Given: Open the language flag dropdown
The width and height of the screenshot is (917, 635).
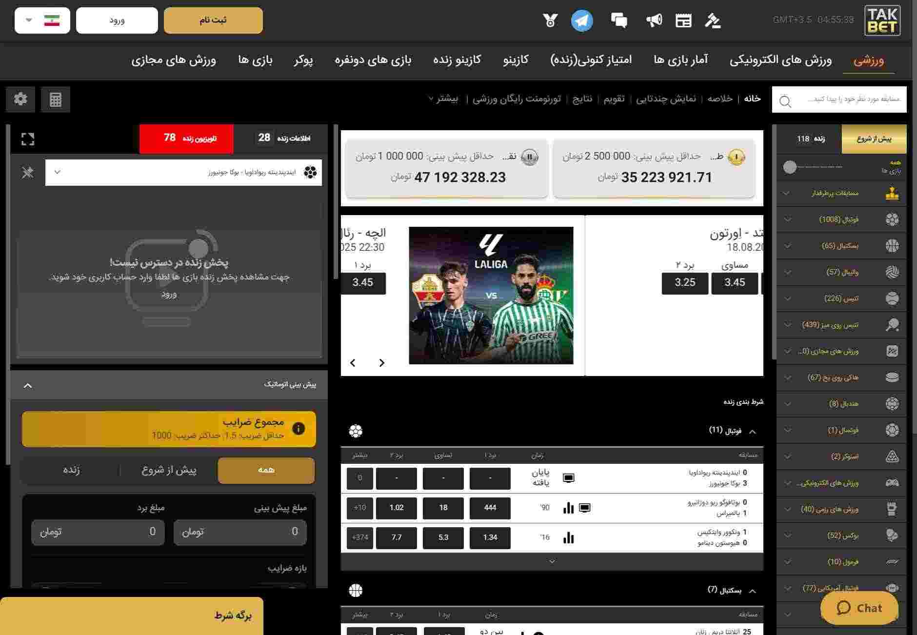Looking at the screenshot, I should [42, 20].
